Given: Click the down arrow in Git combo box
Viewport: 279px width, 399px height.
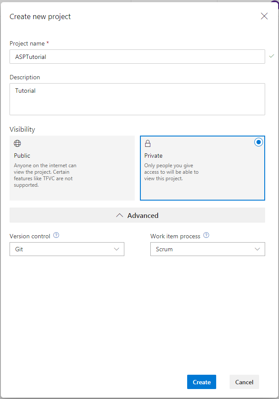Looking at the screenshot, I should coord(117,249).
